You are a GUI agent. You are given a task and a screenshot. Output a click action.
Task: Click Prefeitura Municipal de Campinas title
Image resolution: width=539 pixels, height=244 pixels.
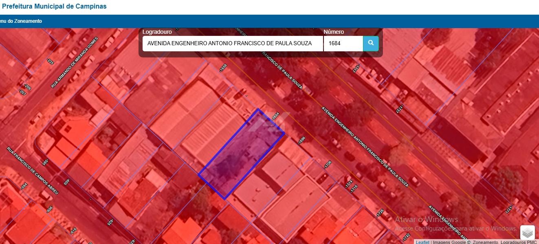coord(54,7)
